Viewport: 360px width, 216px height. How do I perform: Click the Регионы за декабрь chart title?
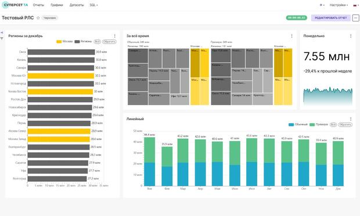pyautogui.click(x=26, y=36)
